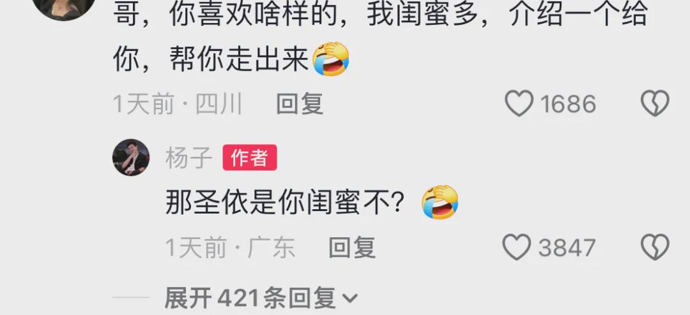Tap the 杨子 username
Screen dimensions: 690x315
(188, 157)
